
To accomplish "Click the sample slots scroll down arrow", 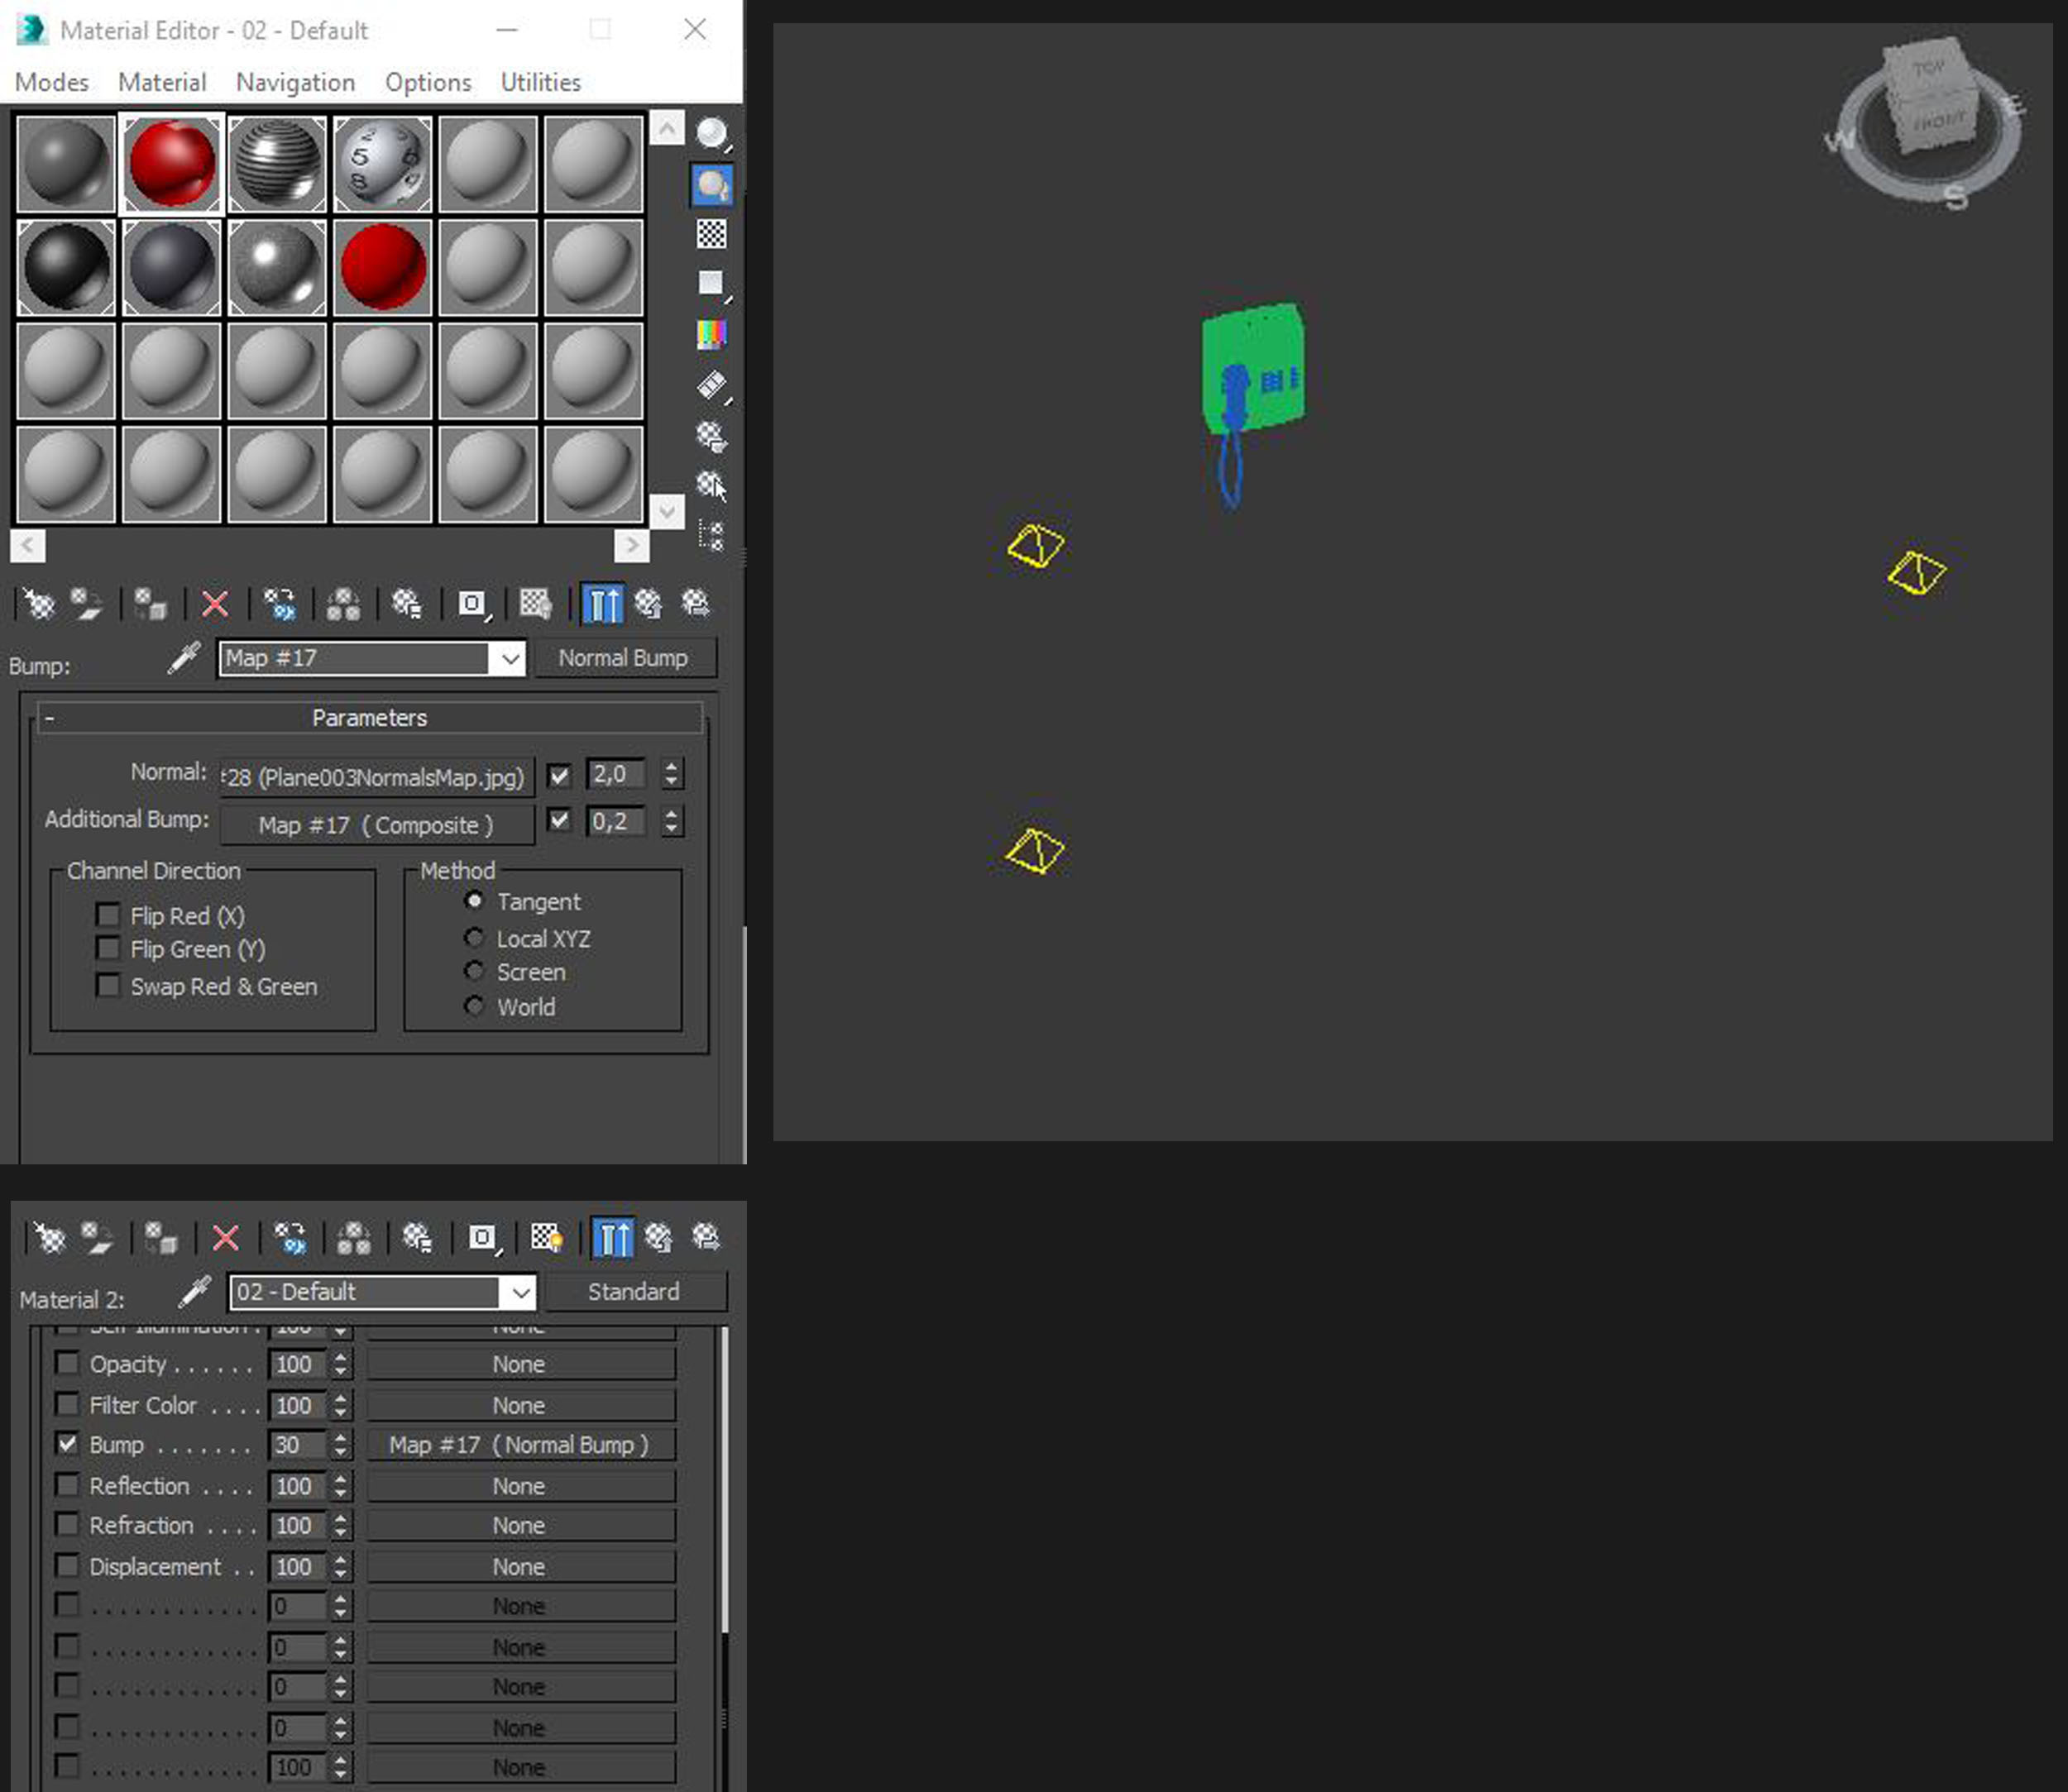I will click(x=667, y=512).
